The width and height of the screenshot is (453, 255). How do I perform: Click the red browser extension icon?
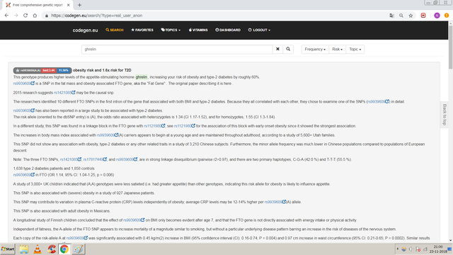pos(423,16)
